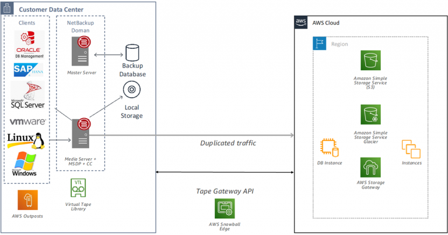The image size is (448, 235).
Task: Click the AWS Cloud logo badge
Action: [x=301, y=23]
